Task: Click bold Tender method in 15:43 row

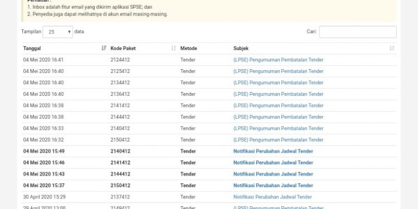Action: (x=188, y=174)
